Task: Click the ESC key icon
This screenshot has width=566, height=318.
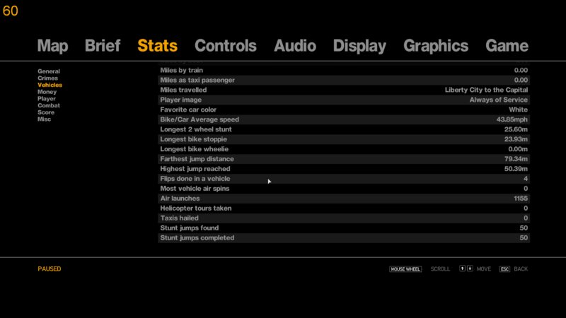Action: [504, 269]
